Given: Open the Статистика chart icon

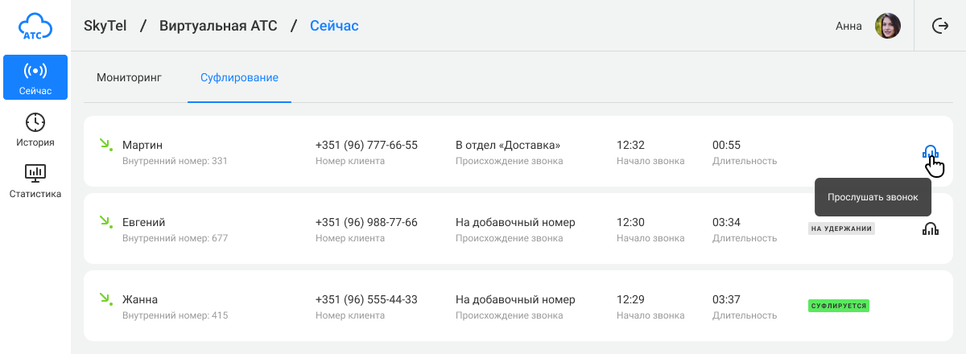Looking at the screenshot, I should 35,172.
